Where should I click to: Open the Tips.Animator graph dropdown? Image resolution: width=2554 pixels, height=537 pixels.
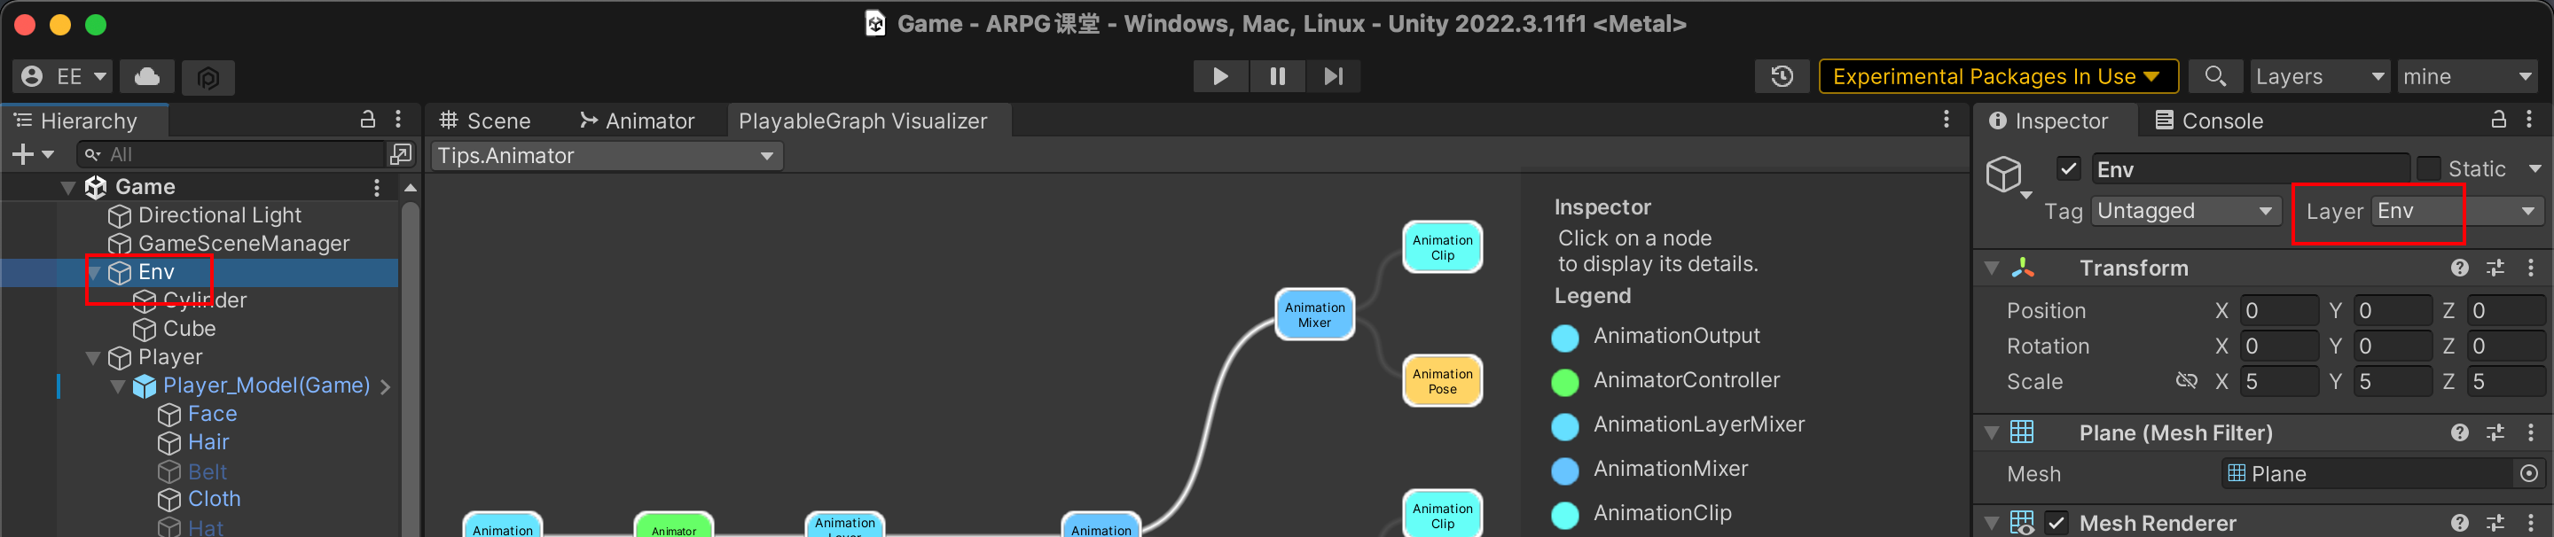pos(607,157)
